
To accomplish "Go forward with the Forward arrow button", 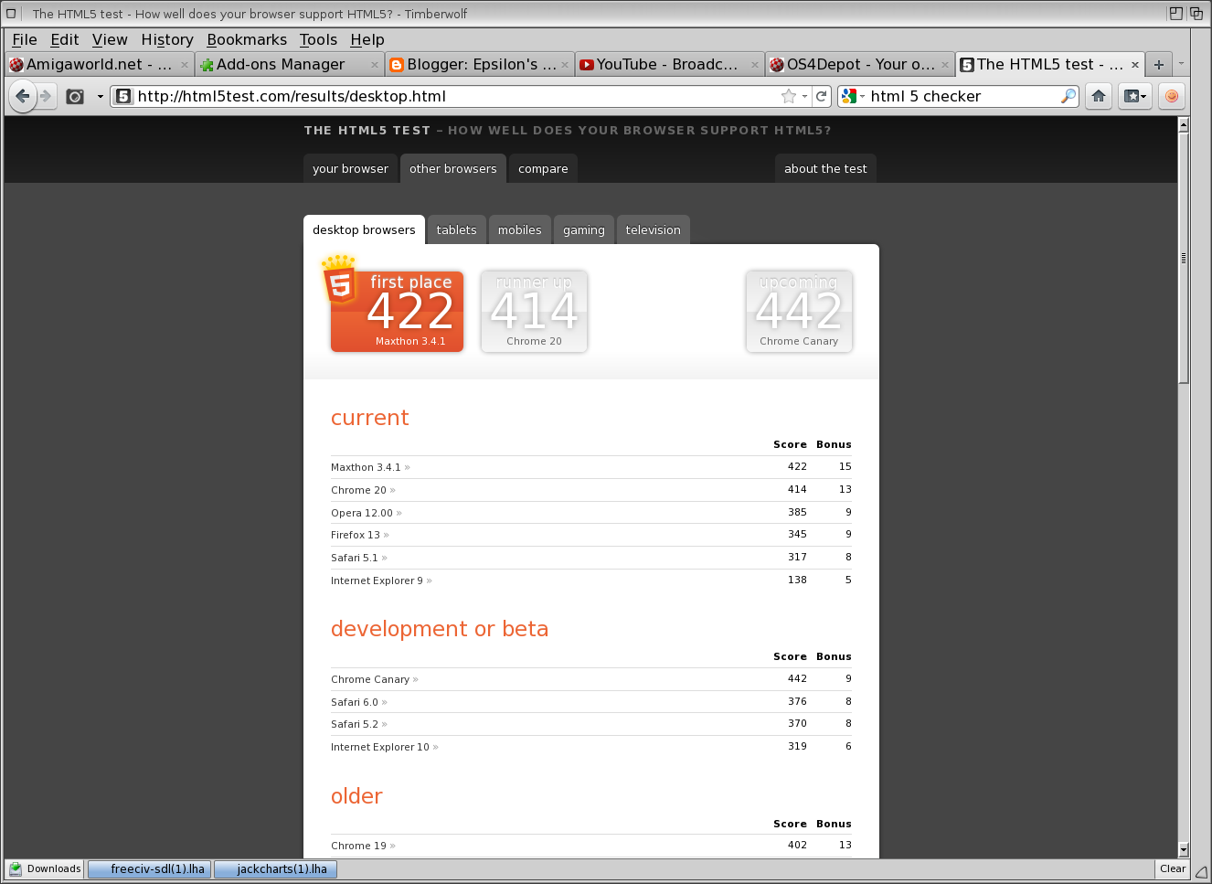I will click(46, 96).
